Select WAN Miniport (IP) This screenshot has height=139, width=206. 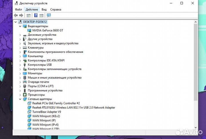pyautogui.click(x=44, y=120)
